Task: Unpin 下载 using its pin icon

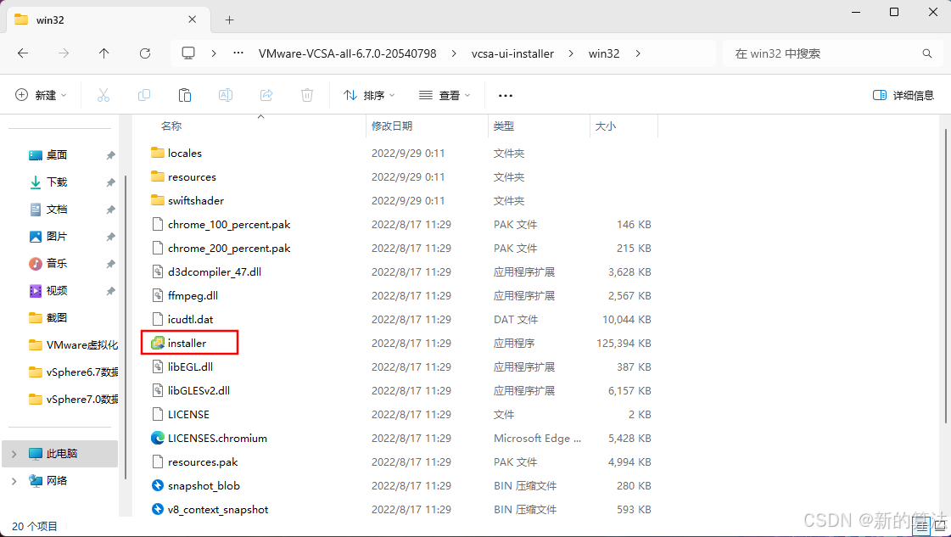Action: [x=110, y=182]
